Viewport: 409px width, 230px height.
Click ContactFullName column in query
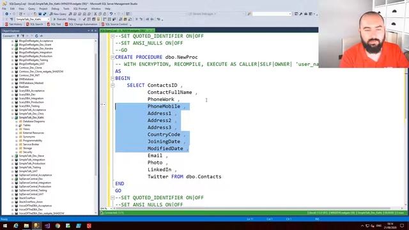coord(169,93)
